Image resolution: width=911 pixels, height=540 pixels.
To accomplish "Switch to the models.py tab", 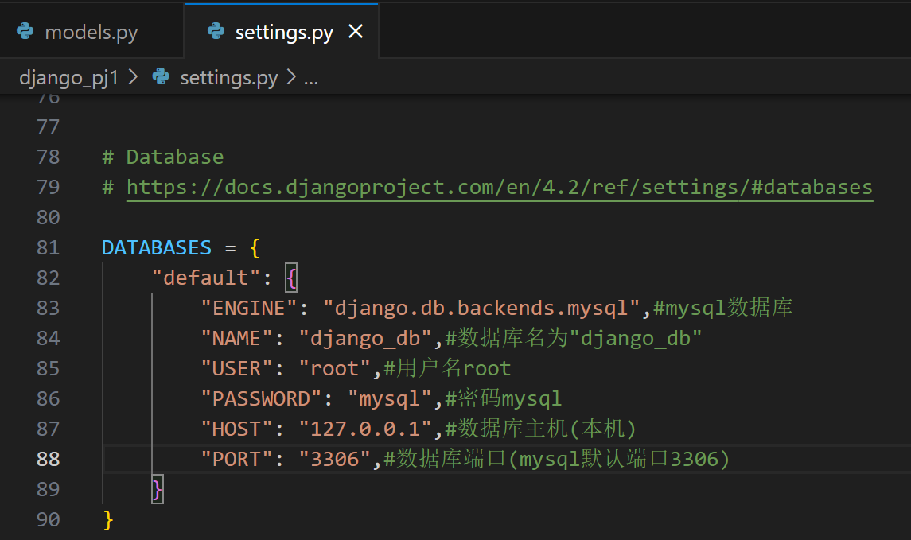I will (x=91, y=32).
